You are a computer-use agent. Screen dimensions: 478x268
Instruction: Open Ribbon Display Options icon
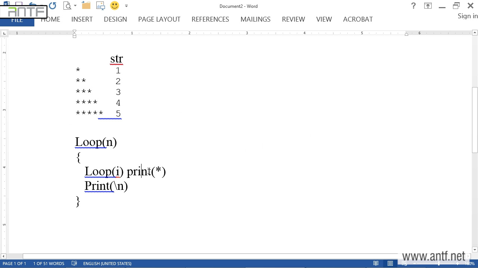pos(428,6)
